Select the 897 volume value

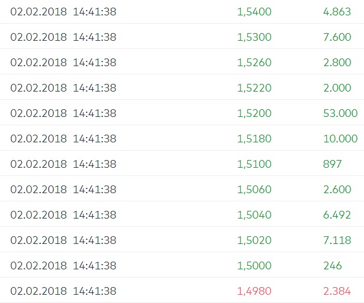point(332,164)
